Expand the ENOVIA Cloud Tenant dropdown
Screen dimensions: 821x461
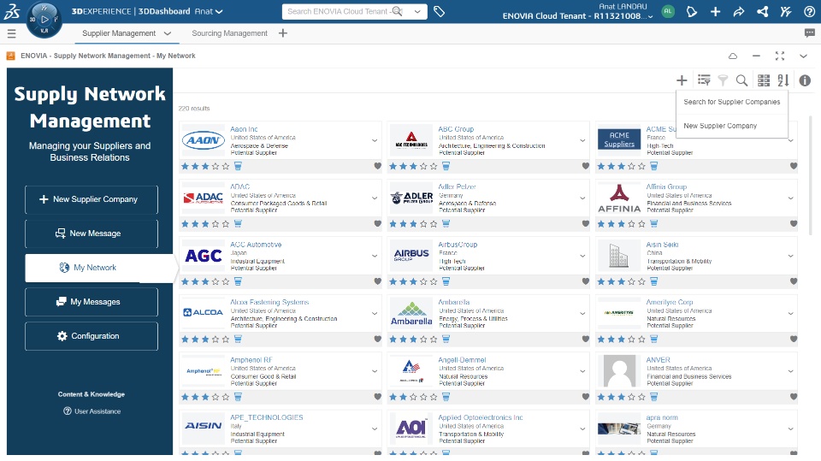[x=417, y=12]
